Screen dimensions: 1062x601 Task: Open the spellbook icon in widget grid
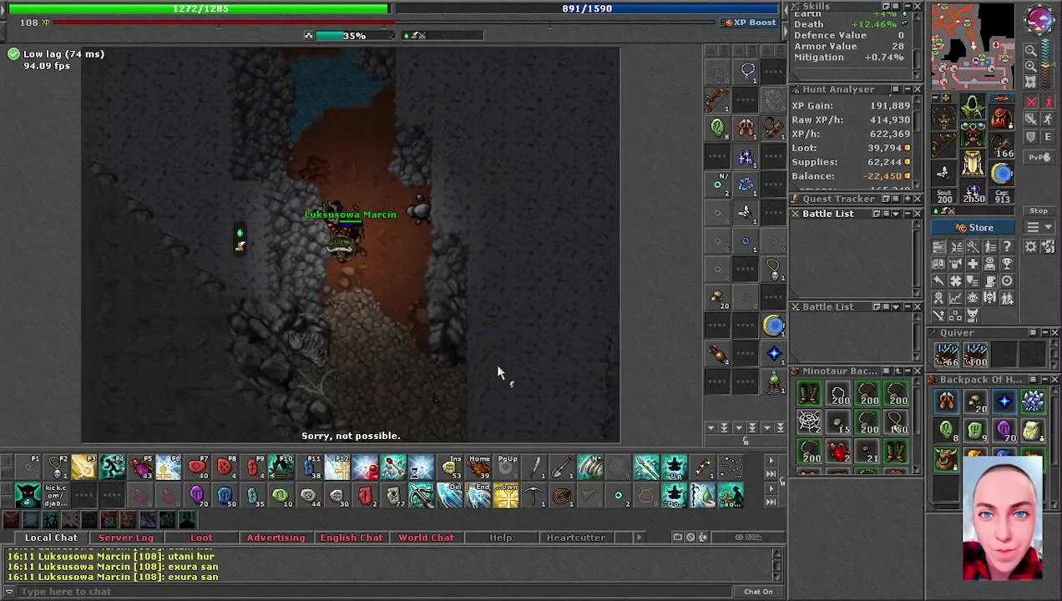[938, 264]
